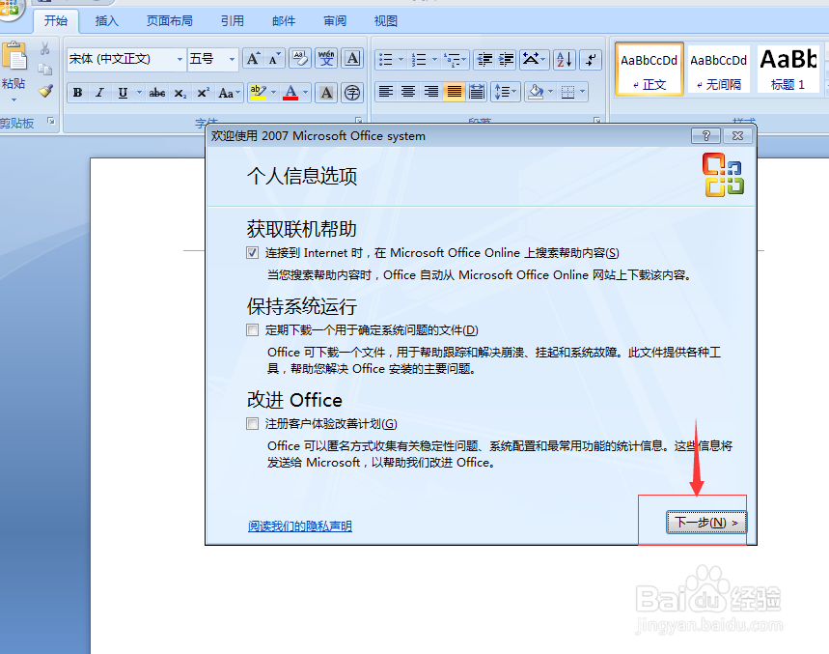Switch to the 开始 tab

56,21
